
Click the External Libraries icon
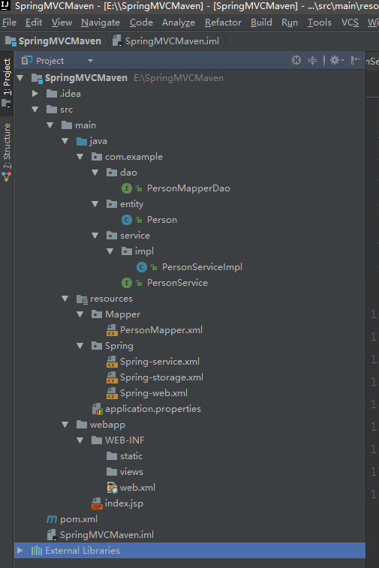pos(37,551)
